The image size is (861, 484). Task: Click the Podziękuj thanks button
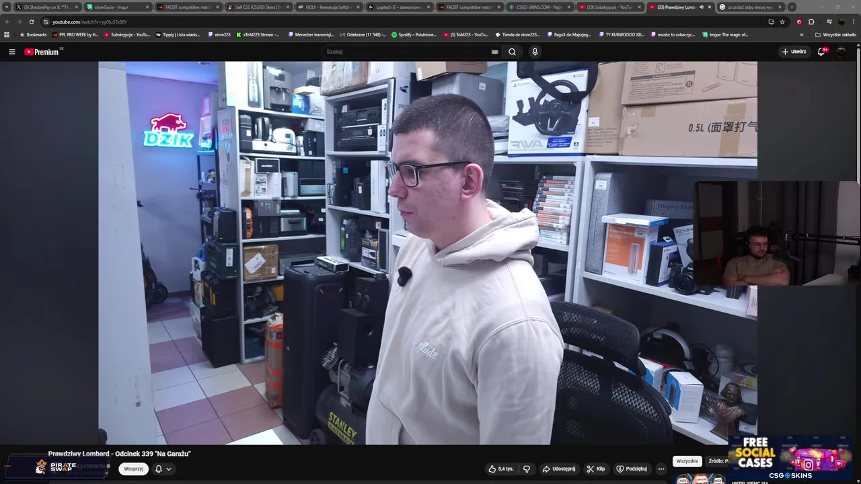[x=632, y=469]
